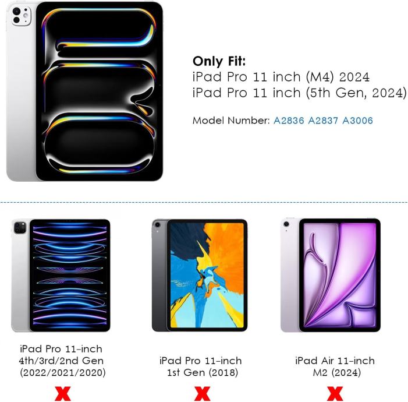Screen dimensions: 408x402
Task: Click the "iPad Air 11-inch M2 (2024)" label
Action: (x=335, y=366)
